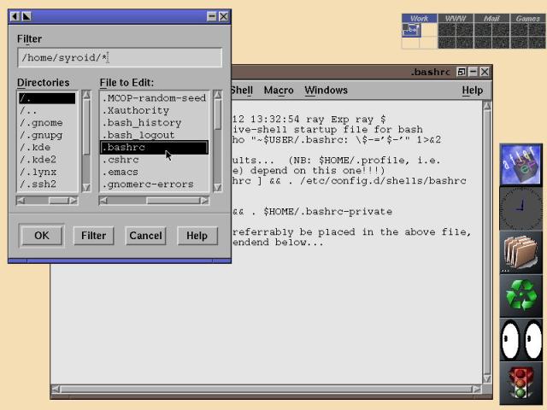Select the /. directory entry
547x410 pixels.
(47, 98)
